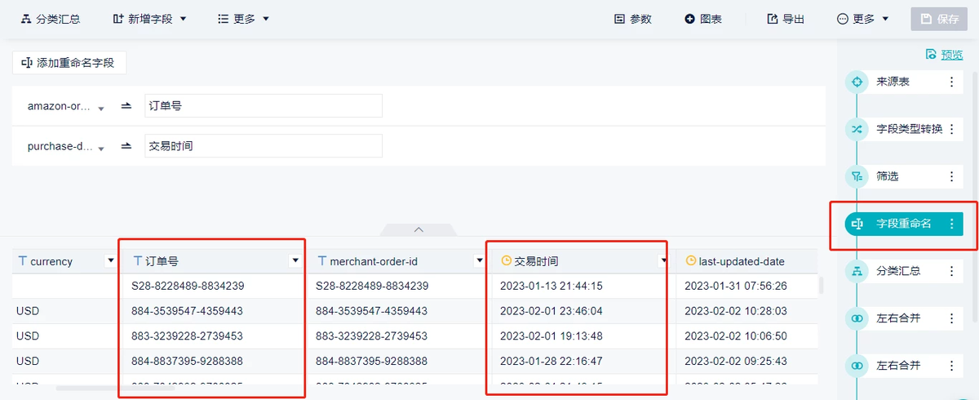Click the text-type icon of 订单号 column
Viewport: 979px width, 400px height.
click(x=137, y=261)
